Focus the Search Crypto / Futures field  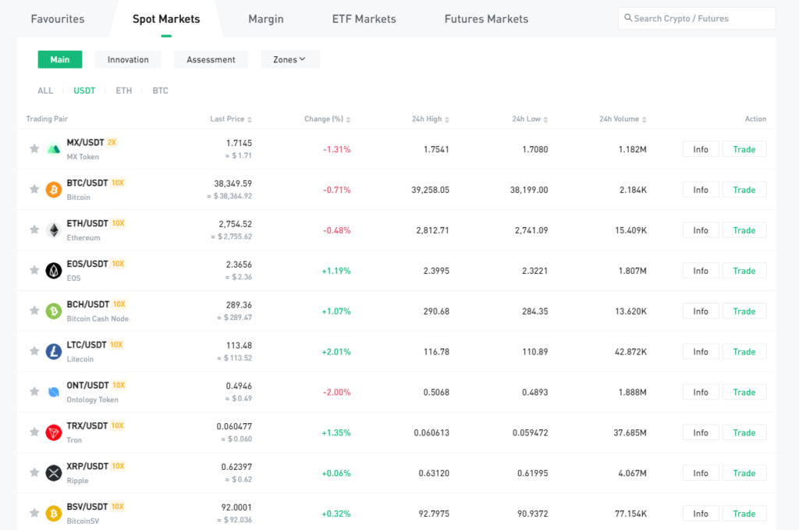pyautogui.click(x=697, y=19)
